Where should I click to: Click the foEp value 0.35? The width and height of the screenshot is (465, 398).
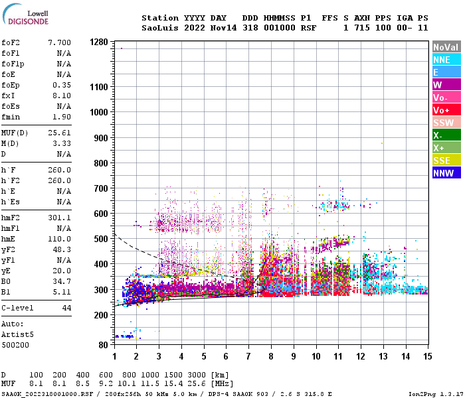pos(62,86)
